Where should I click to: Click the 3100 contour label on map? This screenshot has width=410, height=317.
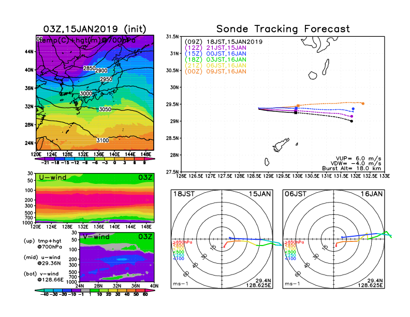click(x=102, y=140)
